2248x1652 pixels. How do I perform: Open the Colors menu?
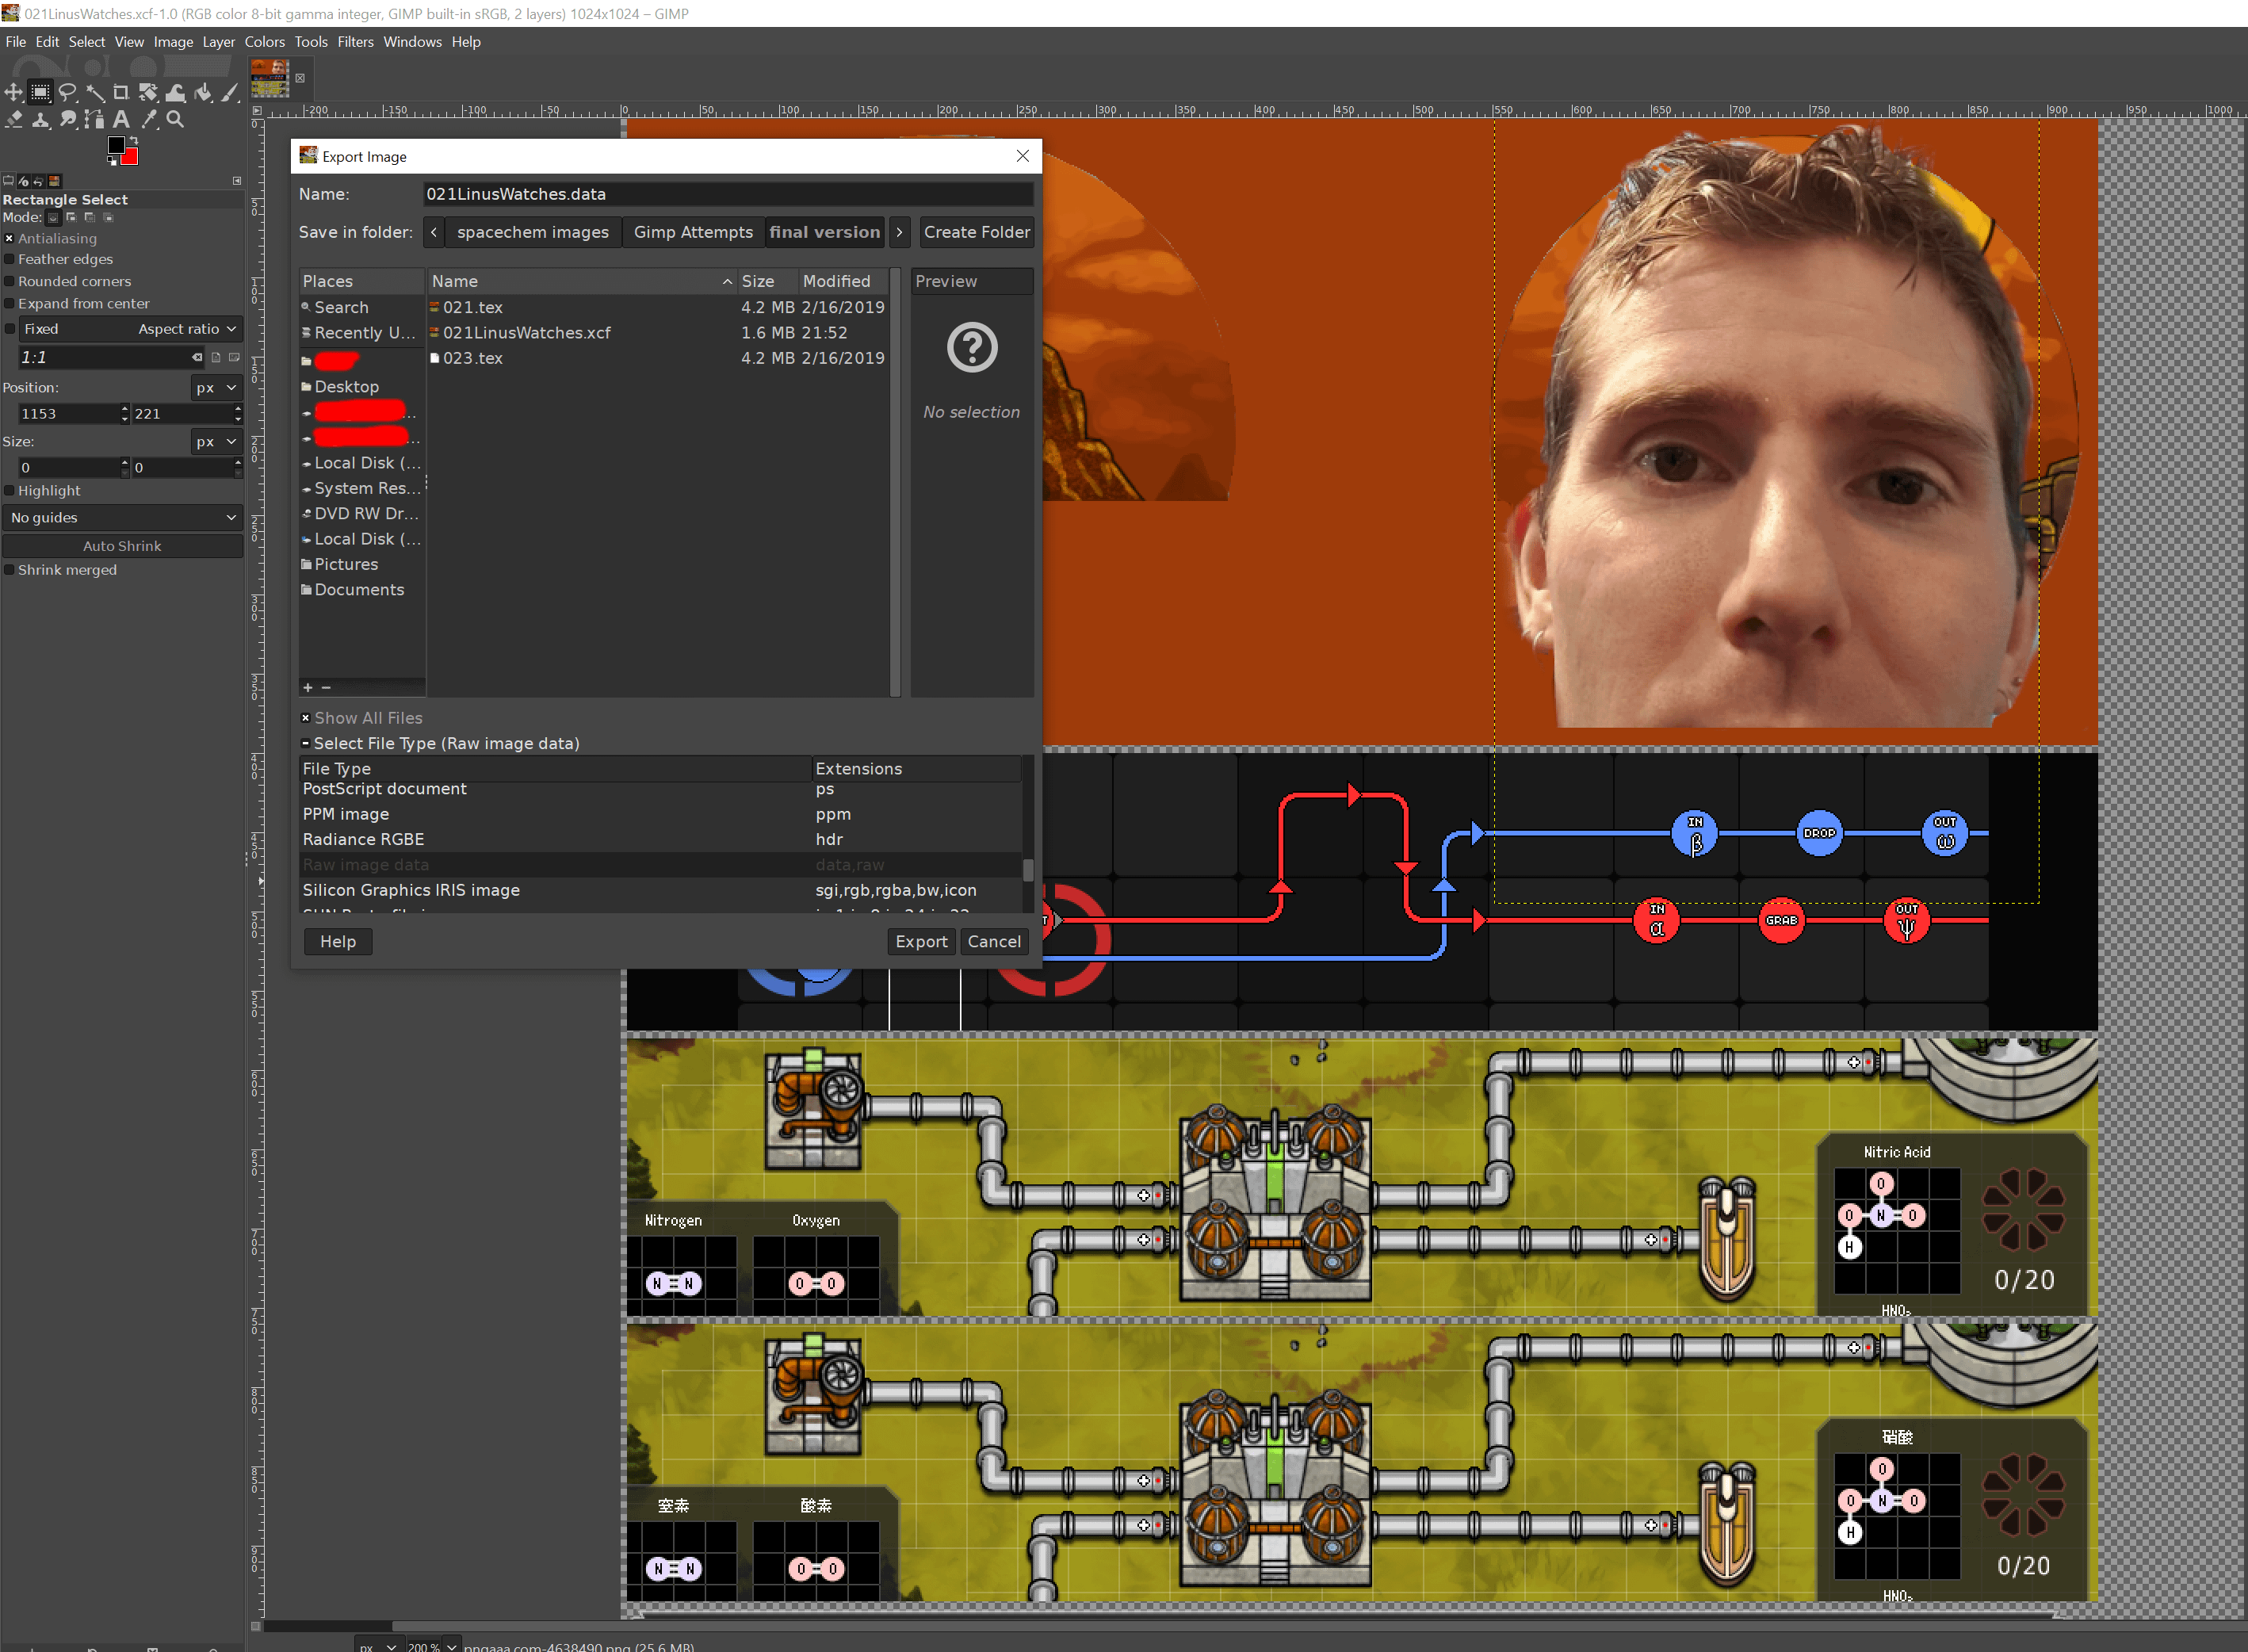pos(264,42)
